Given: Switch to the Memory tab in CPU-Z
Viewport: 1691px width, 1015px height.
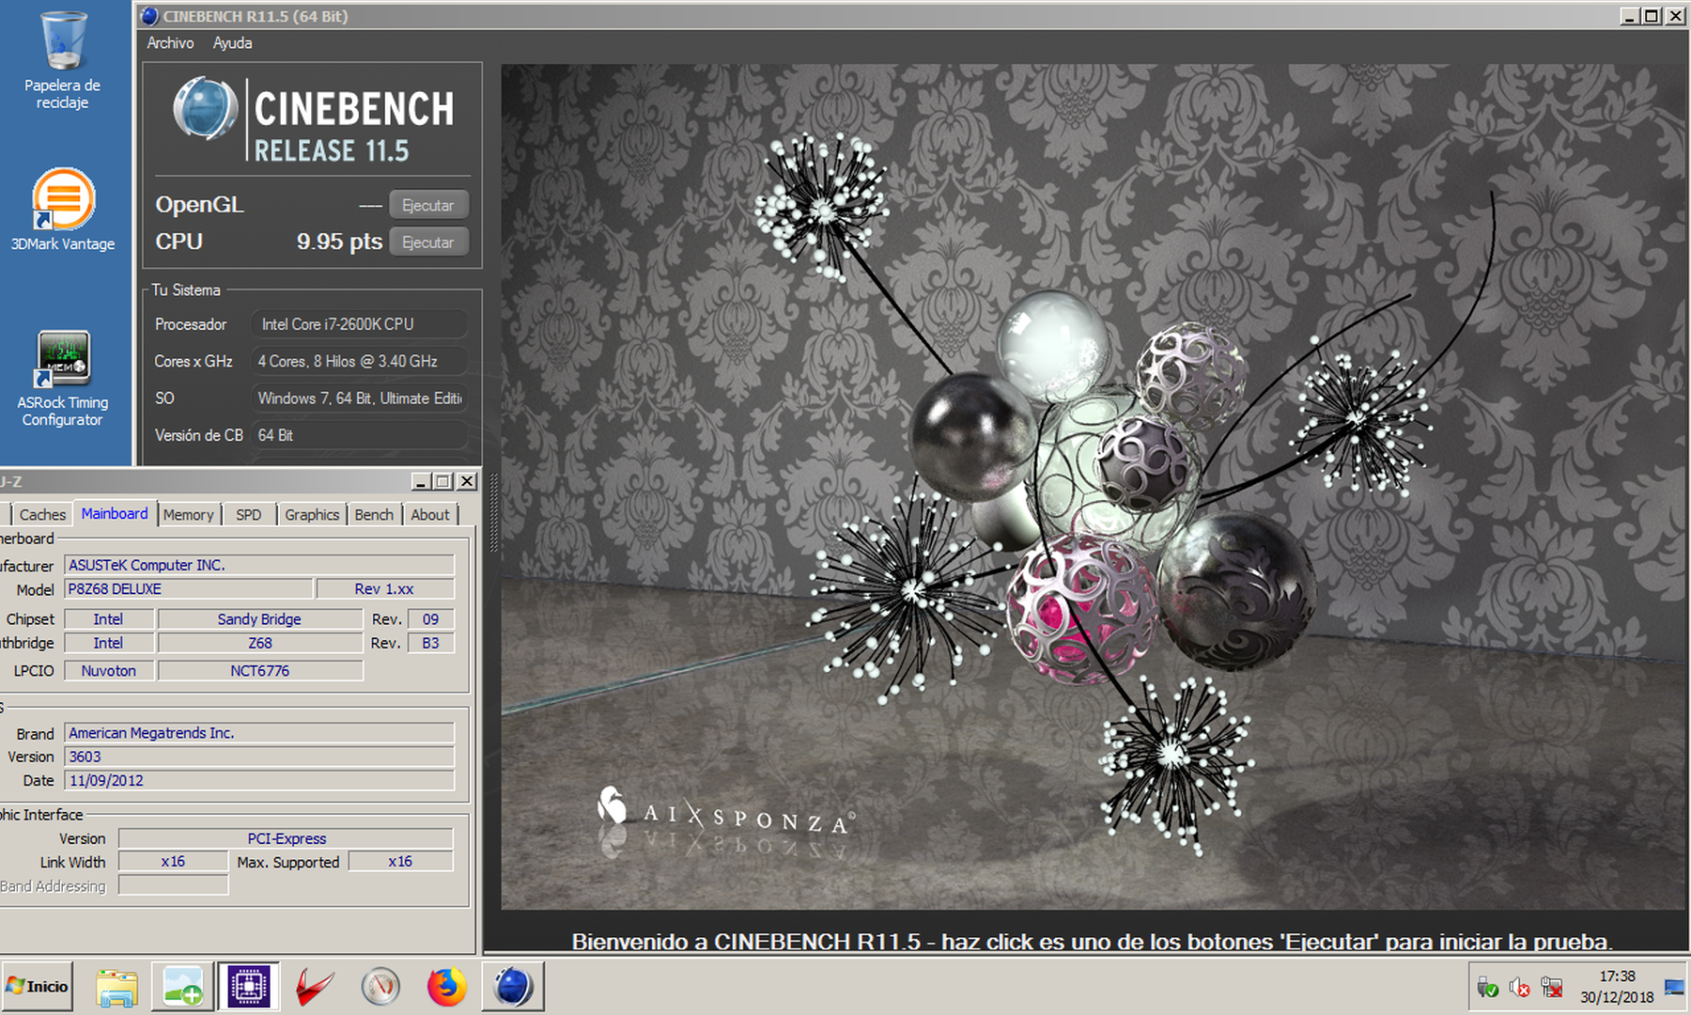Looking at the screenshot, I should coord(188,514).
